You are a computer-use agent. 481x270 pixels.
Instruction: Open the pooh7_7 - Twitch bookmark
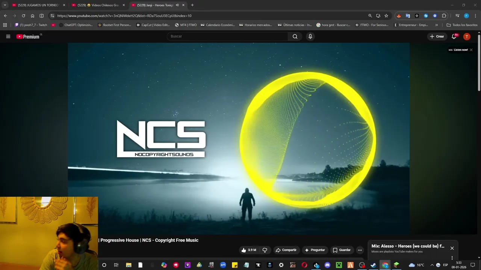pos(31,25)
